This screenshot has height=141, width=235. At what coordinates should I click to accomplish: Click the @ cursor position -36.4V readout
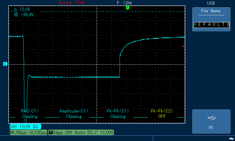coord(24,15)
